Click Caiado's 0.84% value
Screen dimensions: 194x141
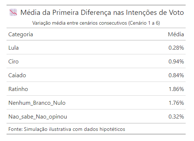click(x=176, y=75)
